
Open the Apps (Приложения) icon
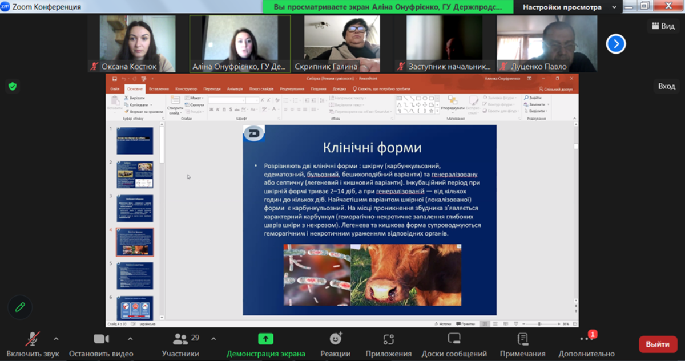coord(389,339)
